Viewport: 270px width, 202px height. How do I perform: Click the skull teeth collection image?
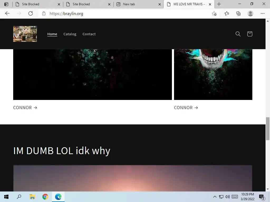click(x=213, y=74)
